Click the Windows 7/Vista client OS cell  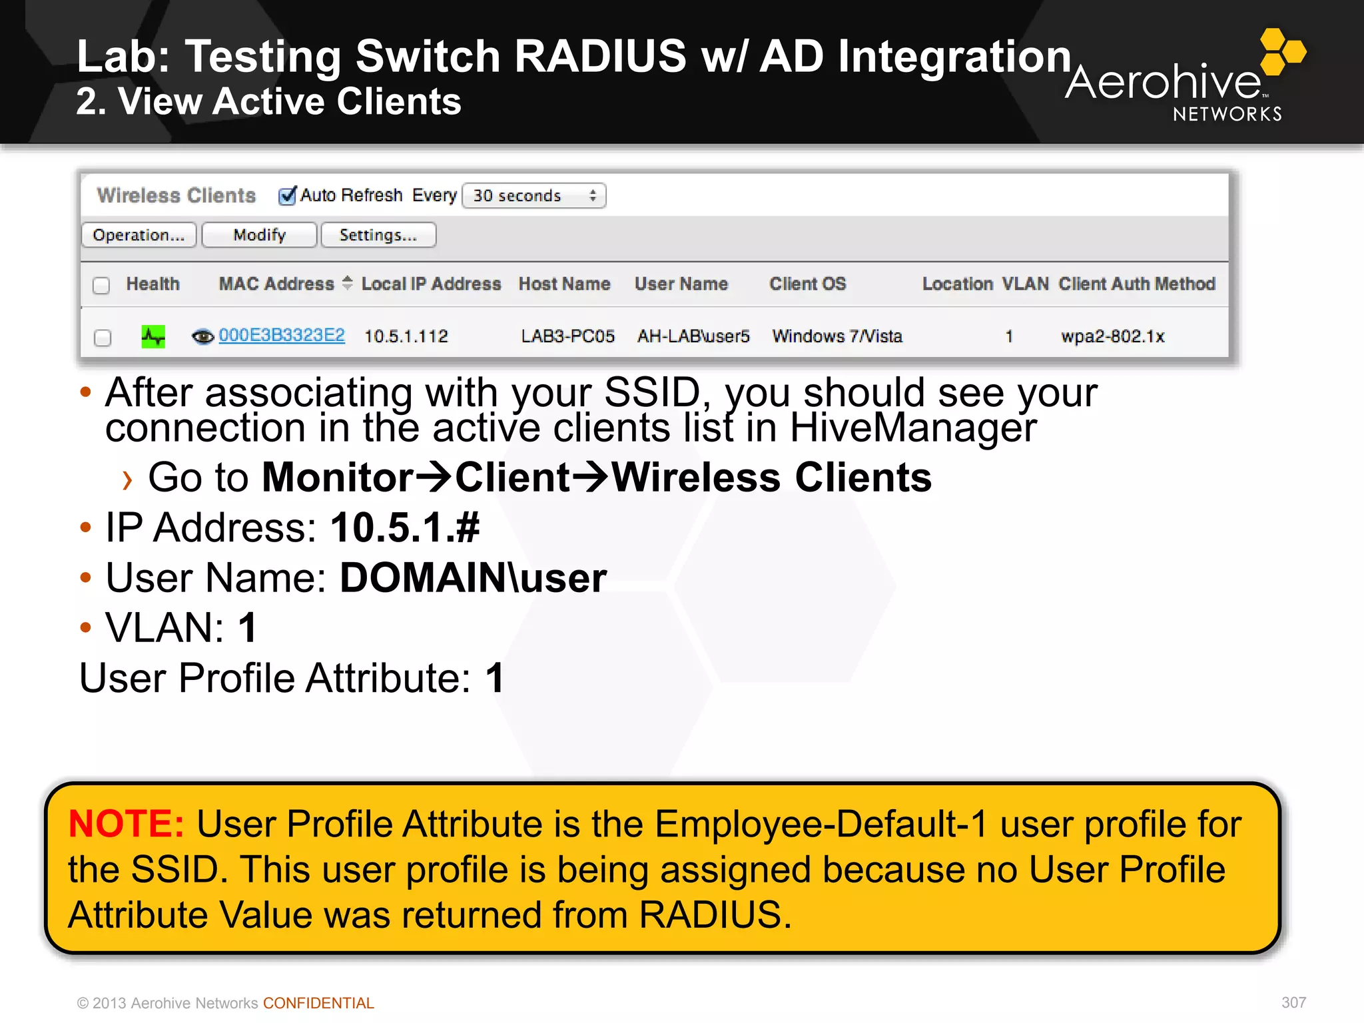837,336
